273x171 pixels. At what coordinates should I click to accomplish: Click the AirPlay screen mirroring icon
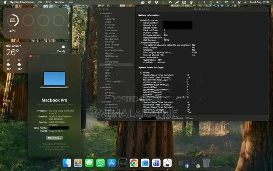coord(184,2)
